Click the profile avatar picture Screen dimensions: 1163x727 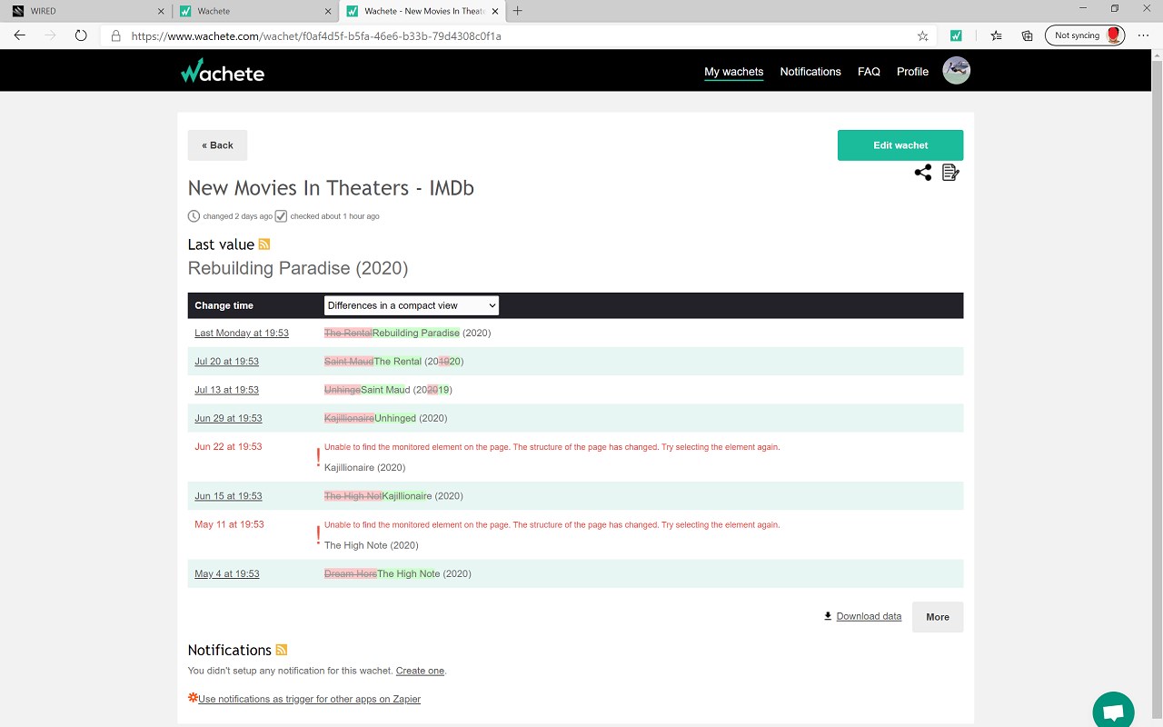click(x=956, y=71)
